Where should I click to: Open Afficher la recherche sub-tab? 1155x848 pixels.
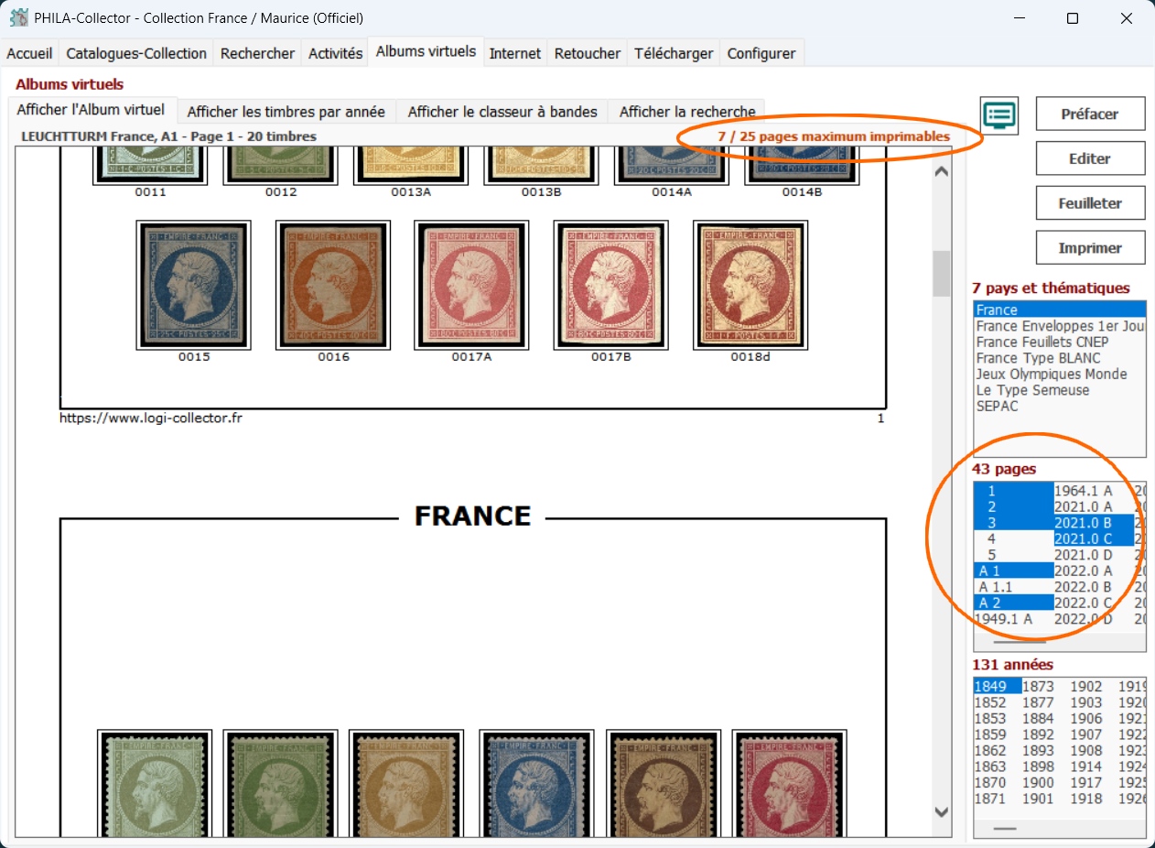(x=687, y=112)
